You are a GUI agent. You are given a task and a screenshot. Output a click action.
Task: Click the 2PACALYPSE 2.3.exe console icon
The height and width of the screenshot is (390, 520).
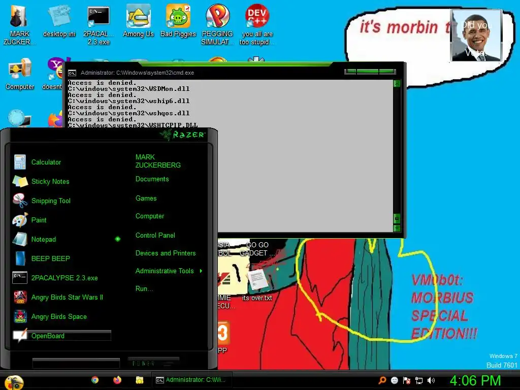point(20,278)
